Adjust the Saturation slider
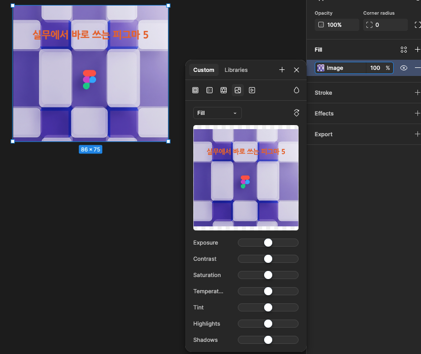Screen dimensions: 421x354 [268, 275]
